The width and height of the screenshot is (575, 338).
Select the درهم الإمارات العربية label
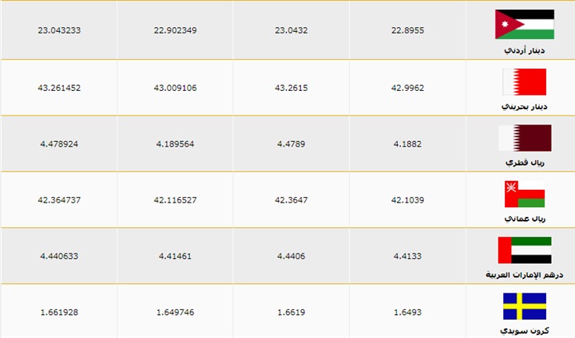pyautogui.click(x=524, y=274)
